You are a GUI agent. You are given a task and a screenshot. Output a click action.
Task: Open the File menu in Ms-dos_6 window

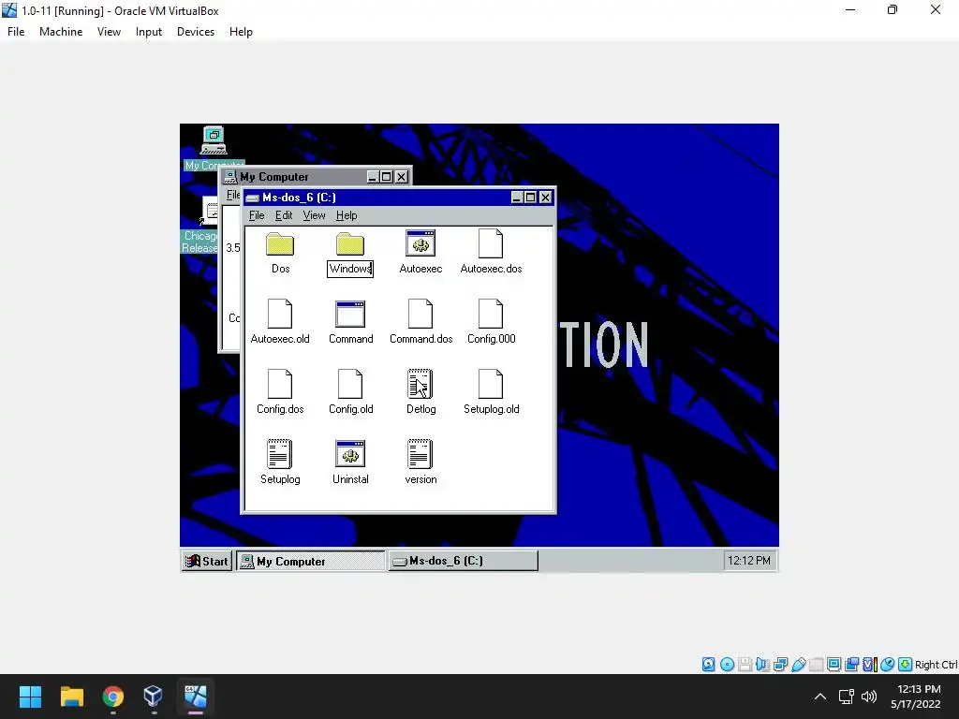click(x=257, y=215)
